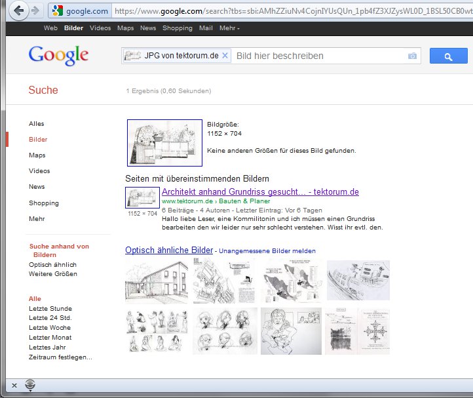Filter results by 'Letztes Jahr'

[x=47, y=348]
